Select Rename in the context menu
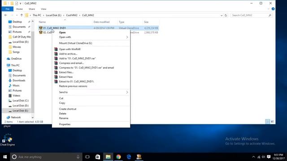This screenshot has height=161, width=287. 64,118
